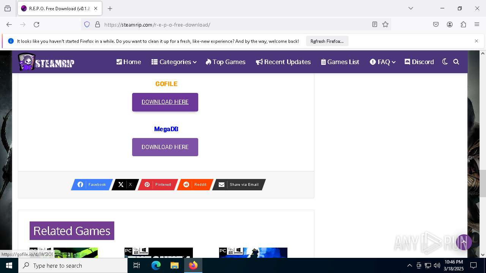The image size is (486, 273).
Task: Toggle reader view icon in address bar
Action: [x=375, y=24]
